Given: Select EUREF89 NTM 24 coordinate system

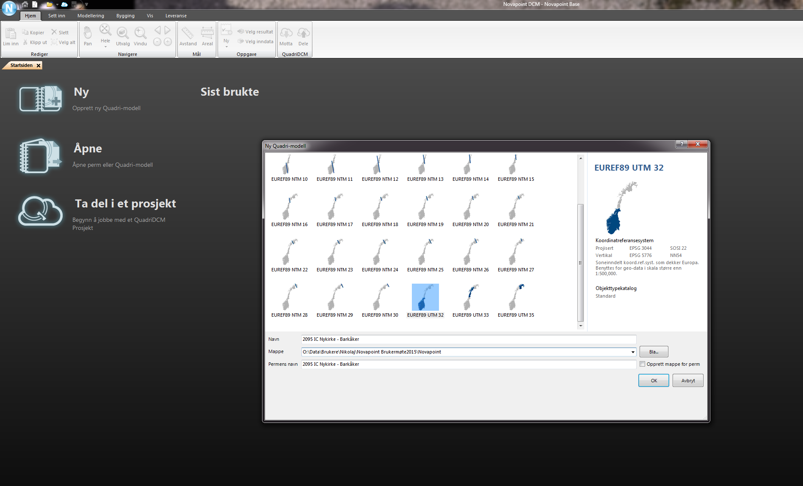Looking at the screenshot, I should pos(380,256).
